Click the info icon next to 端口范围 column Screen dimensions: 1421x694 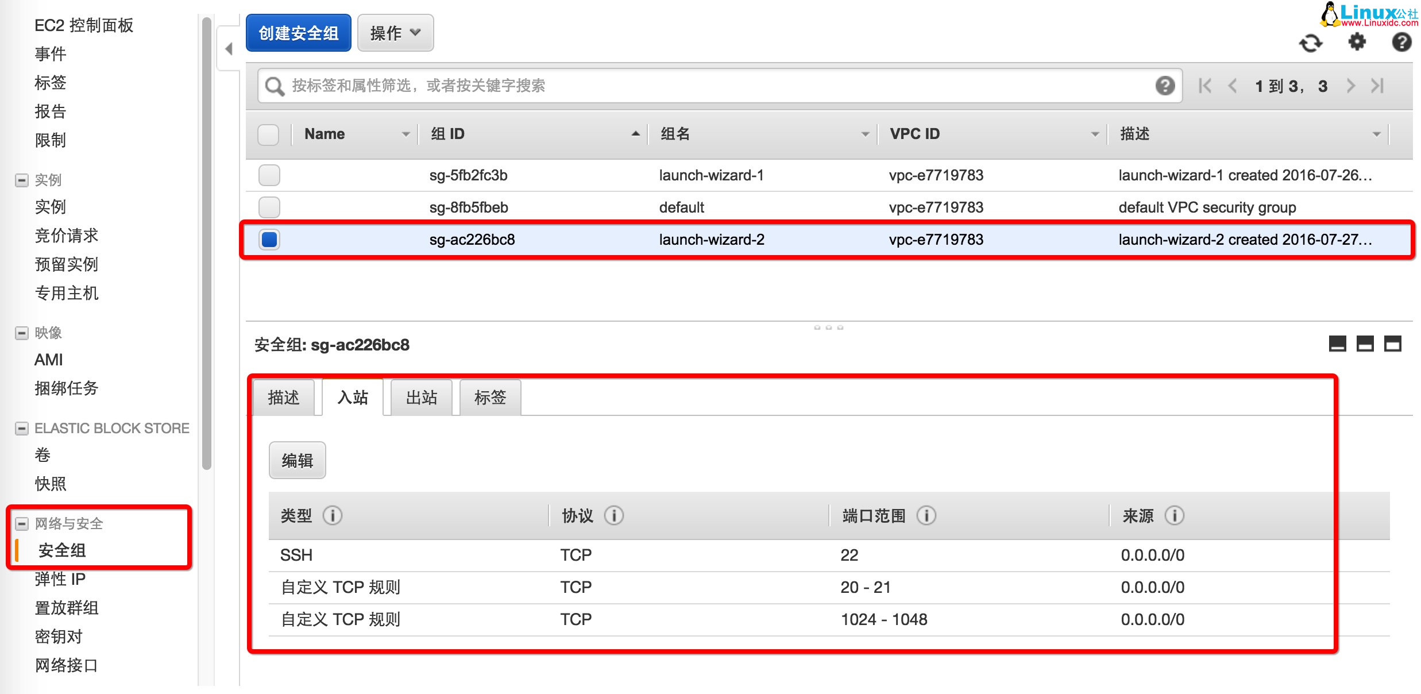tap(926, 516)
